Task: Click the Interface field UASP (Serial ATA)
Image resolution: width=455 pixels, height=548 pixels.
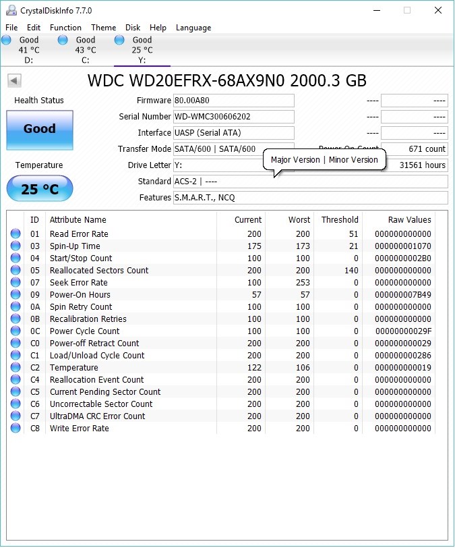Action: [x=234, y=133]
